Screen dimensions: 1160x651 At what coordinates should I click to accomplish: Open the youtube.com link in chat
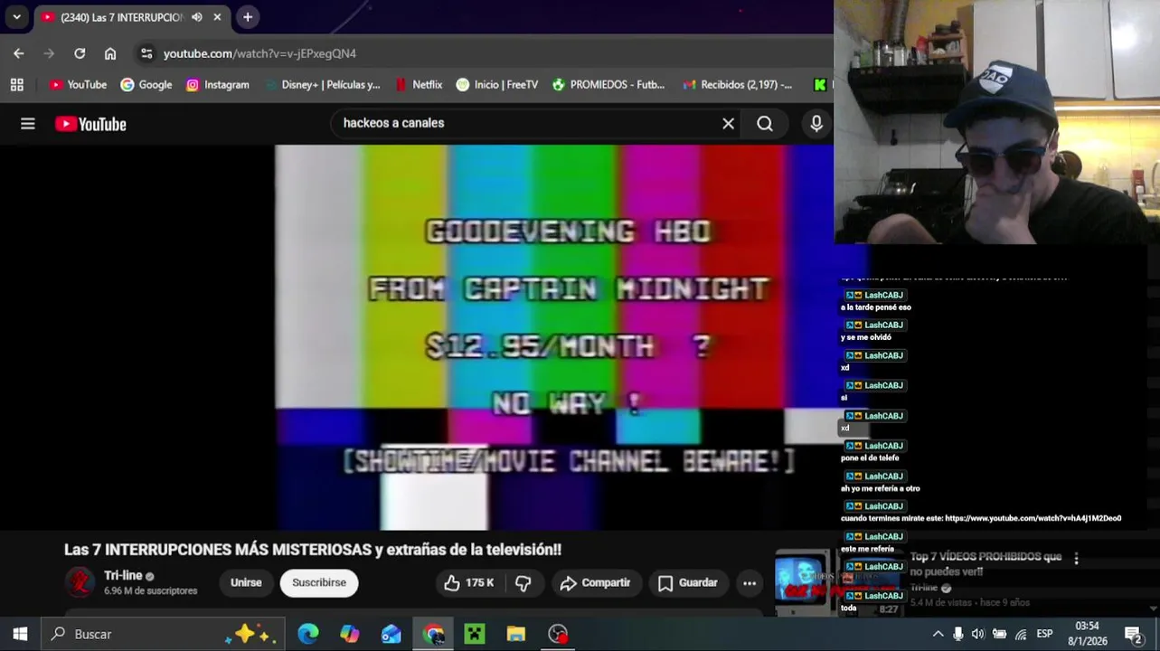pyautogui.click(x=1033, y=518)
